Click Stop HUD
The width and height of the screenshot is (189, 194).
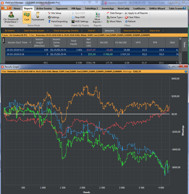(78, 17)
